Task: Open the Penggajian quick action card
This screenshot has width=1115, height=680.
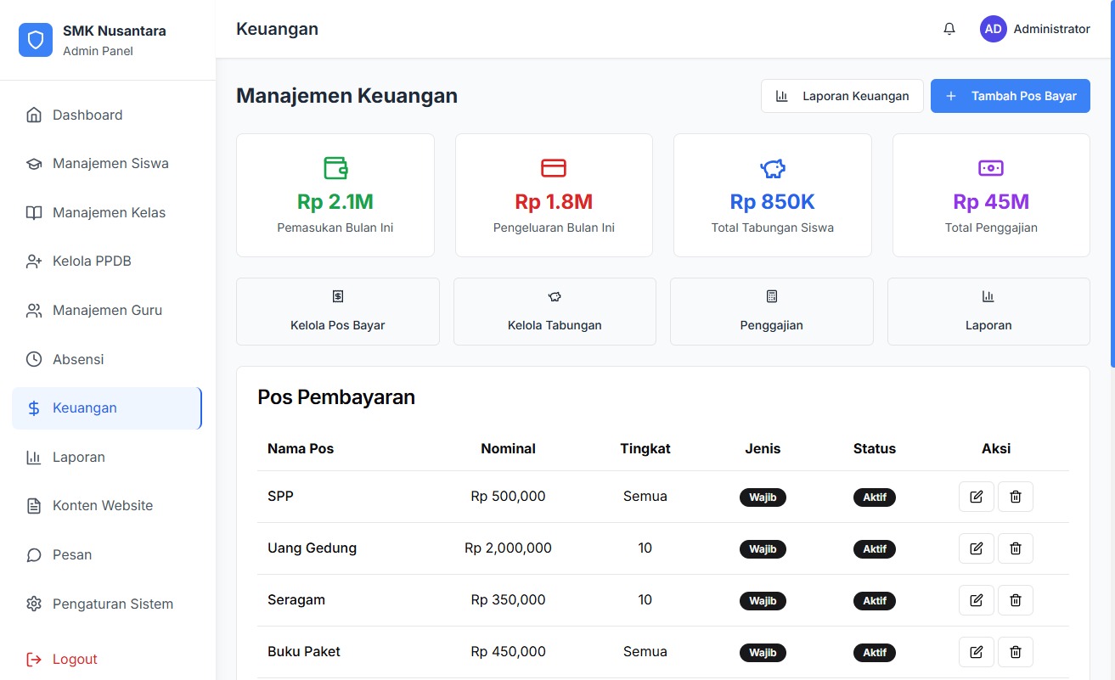Action: 771,312
